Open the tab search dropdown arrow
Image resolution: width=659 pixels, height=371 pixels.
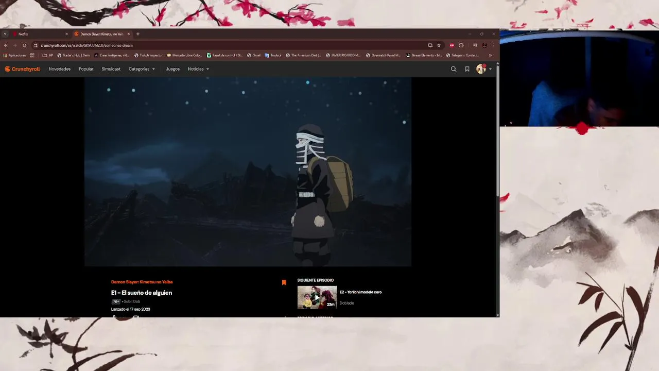tap(5, 34)
